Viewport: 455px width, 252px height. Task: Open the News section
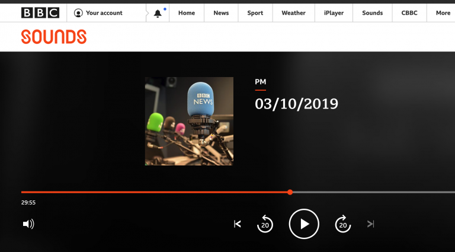click(x=221, y=13)
